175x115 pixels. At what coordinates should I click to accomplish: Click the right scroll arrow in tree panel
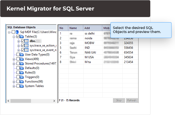tap(54, 101)
